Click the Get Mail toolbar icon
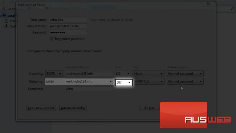This screenshot has height=133, width=236. pos(4,9)
